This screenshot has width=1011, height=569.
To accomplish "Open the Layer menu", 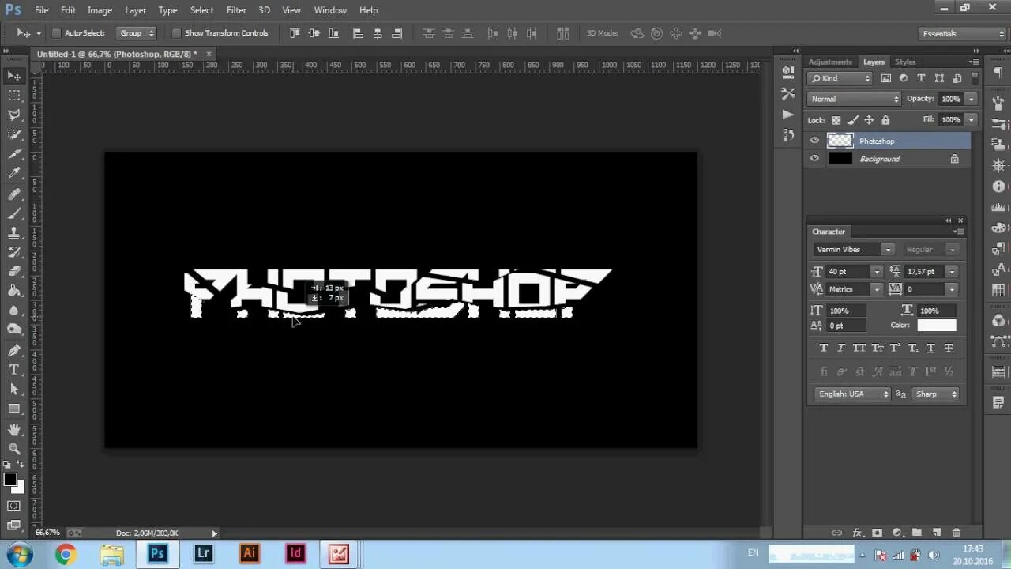I will point(135,10).
